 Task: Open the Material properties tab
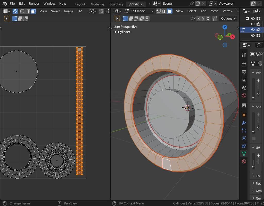pos(244,161)
